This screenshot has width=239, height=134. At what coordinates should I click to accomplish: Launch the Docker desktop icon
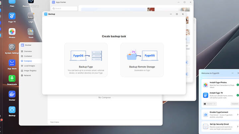[x=12, y=94]
